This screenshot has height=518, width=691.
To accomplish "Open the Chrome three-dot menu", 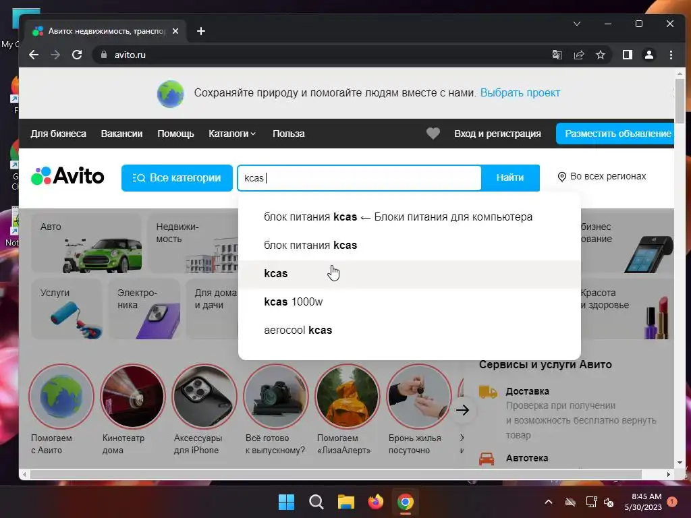I will (671, 55).
